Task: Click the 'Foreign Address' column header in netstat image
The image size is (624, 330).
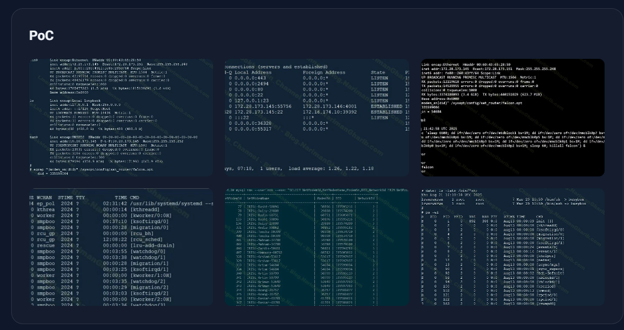Action: pyautogui.click(x=324, y=73)
